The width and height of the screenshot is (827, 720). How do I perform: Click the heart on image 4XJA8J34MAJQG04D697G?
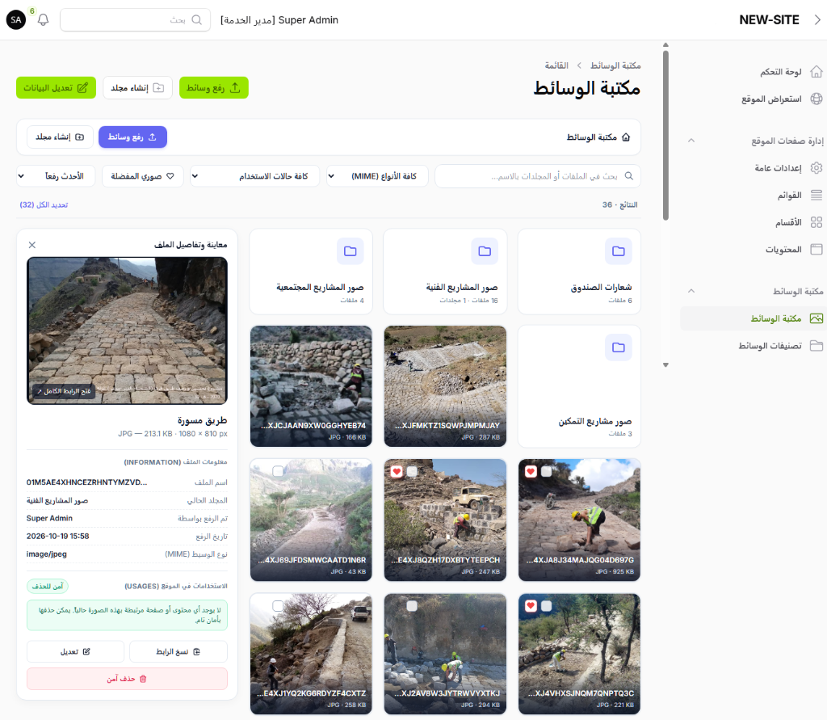pos(531,471)
